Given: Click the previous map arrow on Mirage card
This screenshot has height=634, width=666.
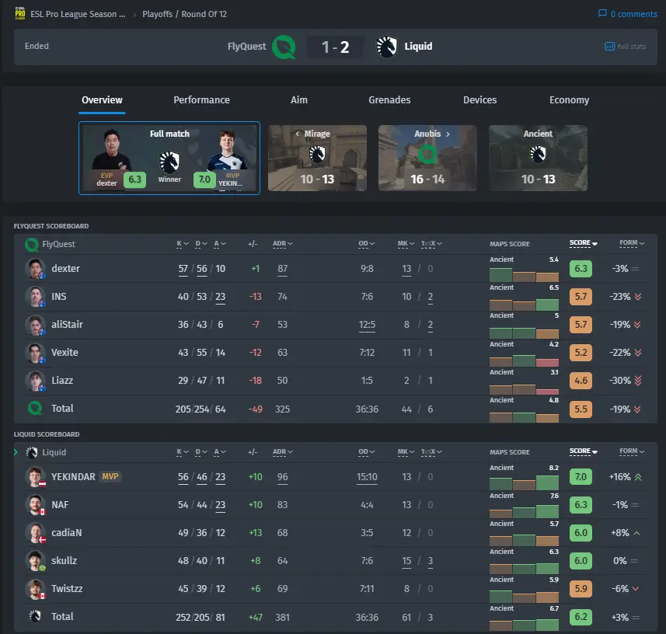Looking at the screenshot, I should pos(298,134).
